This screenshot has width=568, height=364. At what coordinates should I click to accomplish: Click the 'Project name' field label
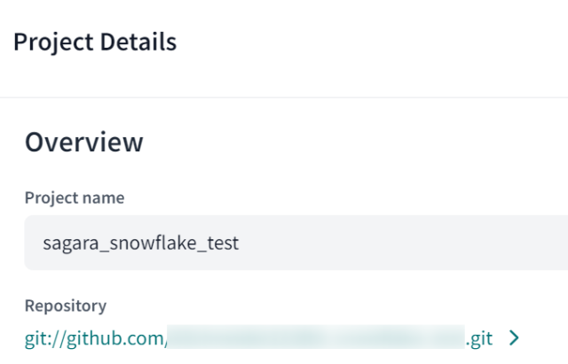tap(74, 197)
